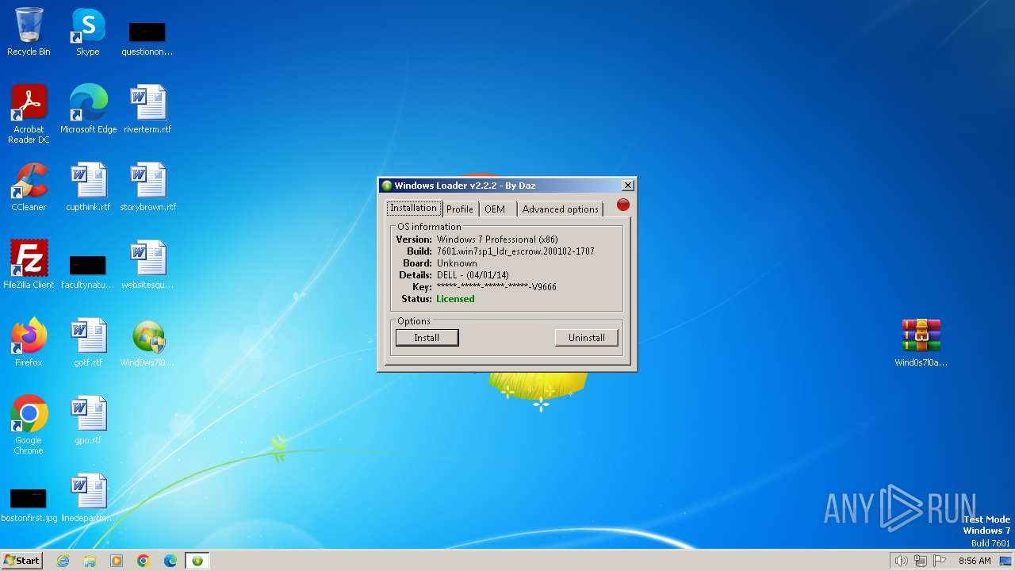1015x571 pixels.
Task: Select the cupthink.rtf file icon
Action: (x=88, y=187)
